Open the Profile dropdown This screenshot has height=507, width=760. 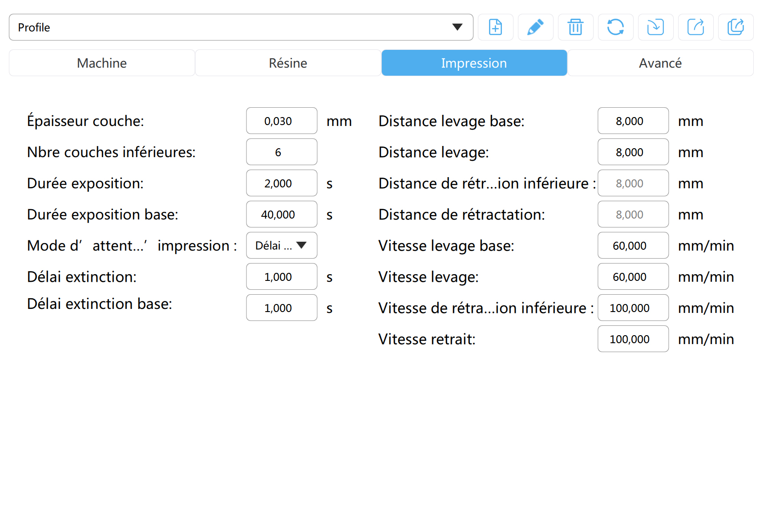point(241,27)
